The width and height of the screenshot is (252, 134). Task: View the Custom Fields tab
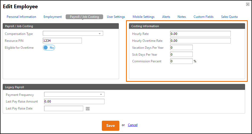(x=203, y=17)
